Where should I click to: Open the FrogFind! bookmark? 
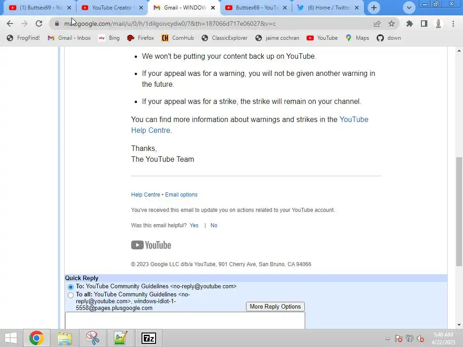[23, 38]
